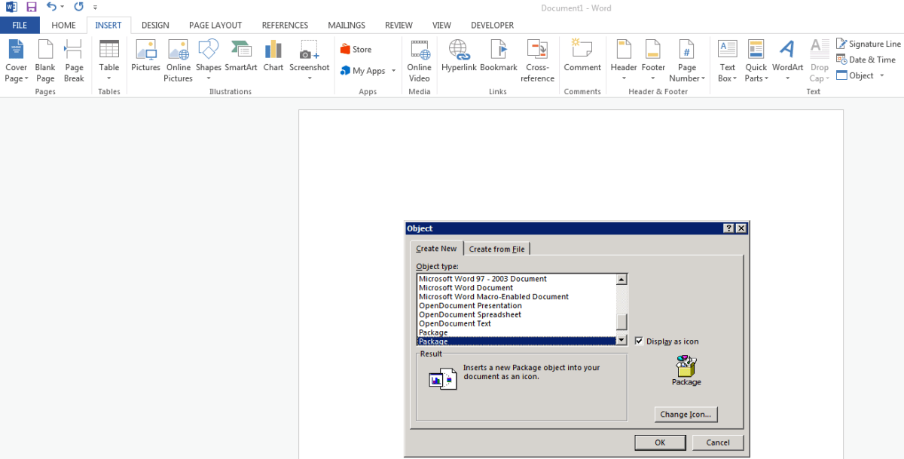Insert a Chart from the ribbon

coord(273,57)
